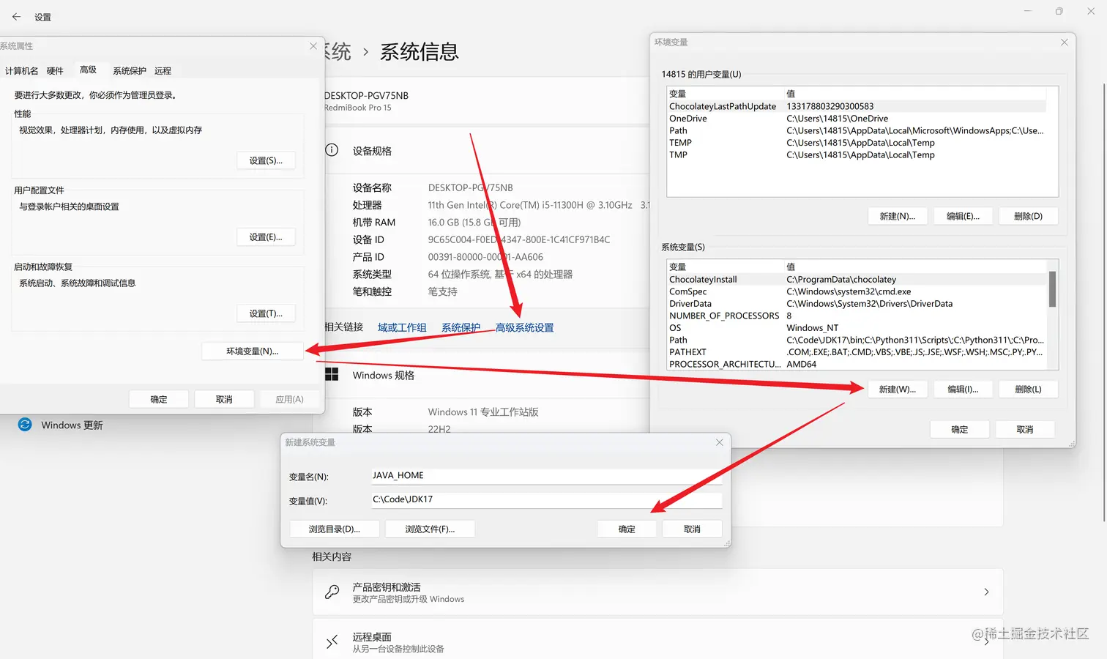Select the TEMP user variable row
Screen dimensions: 1107x659
click(x=857, y=143)
